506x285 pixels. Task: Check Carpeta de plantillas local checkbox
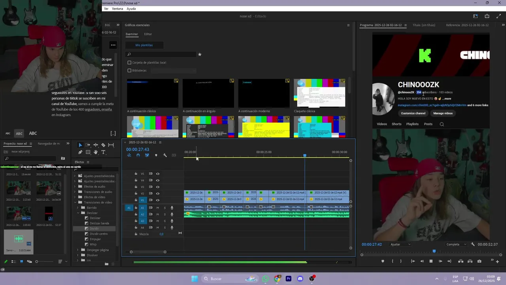click(x=129, y=63)
